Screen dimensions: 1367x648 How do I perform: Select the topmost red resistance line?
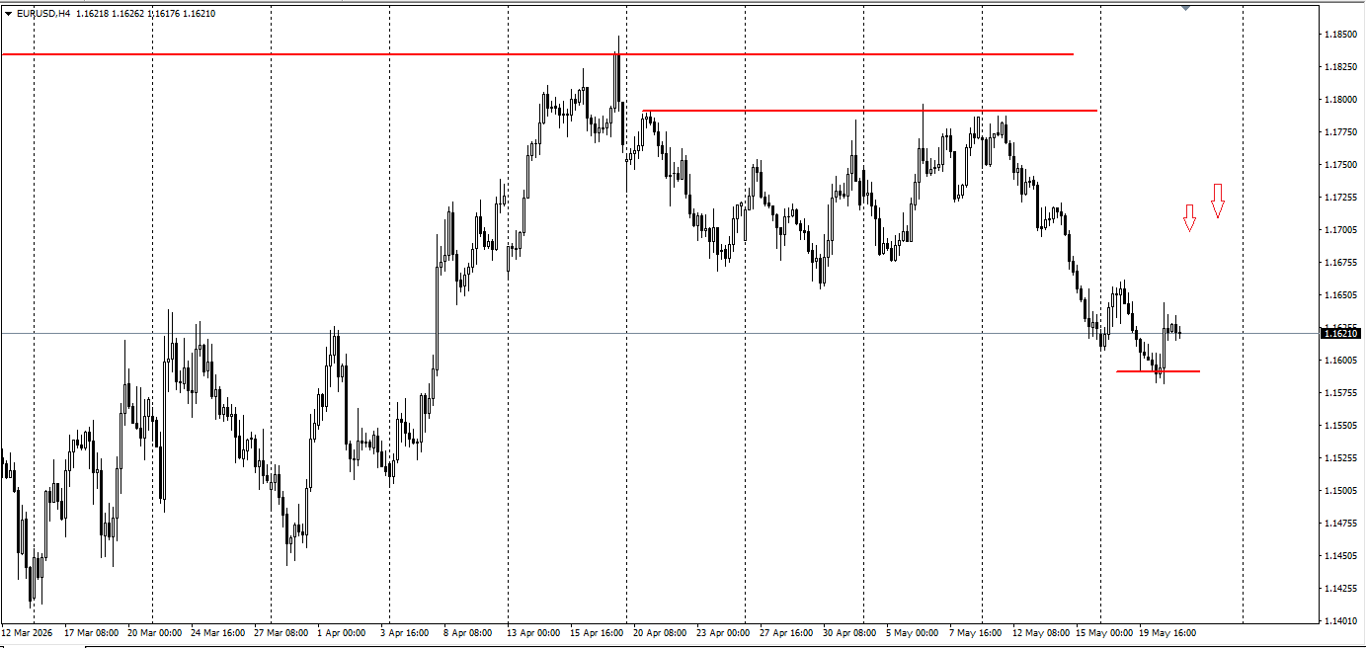point(537,54)
